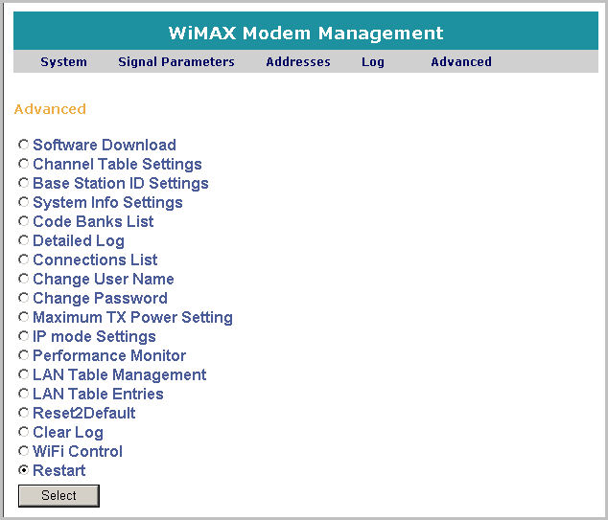
Task: Pick the System Info Settings option
Action: 24,202
